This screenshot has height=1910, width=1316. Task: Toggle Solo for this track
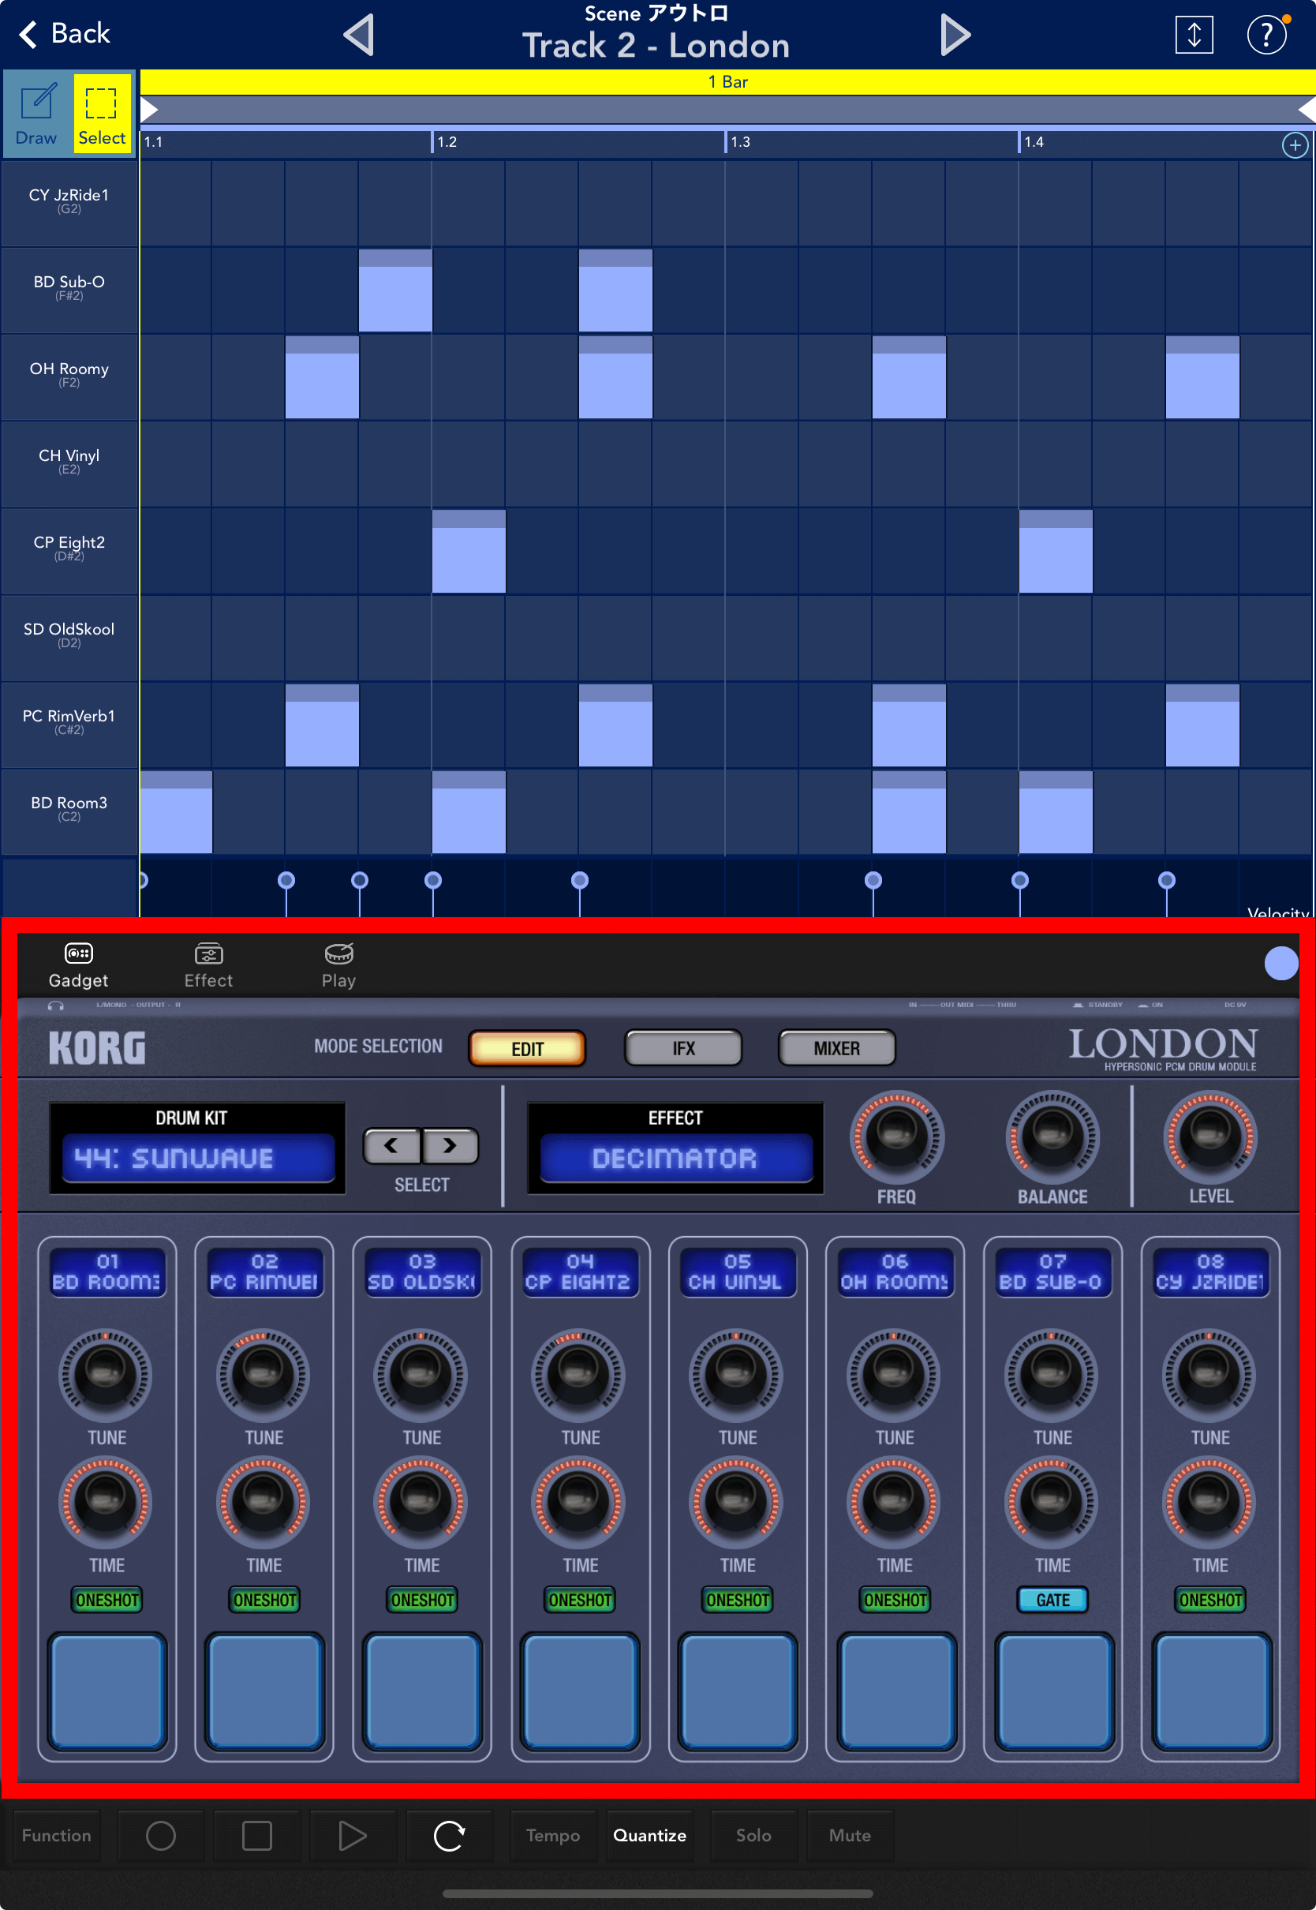click(x=753, y=1835)
